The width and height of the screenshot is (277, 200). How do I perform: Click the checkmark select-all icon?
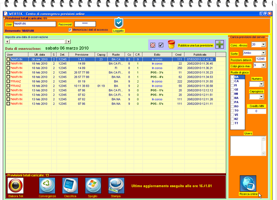click(161, 45)
